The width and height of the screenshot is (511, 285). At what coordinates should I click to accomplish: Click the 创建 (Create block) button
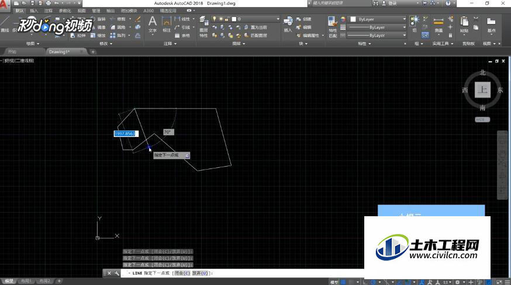point(303,19)
